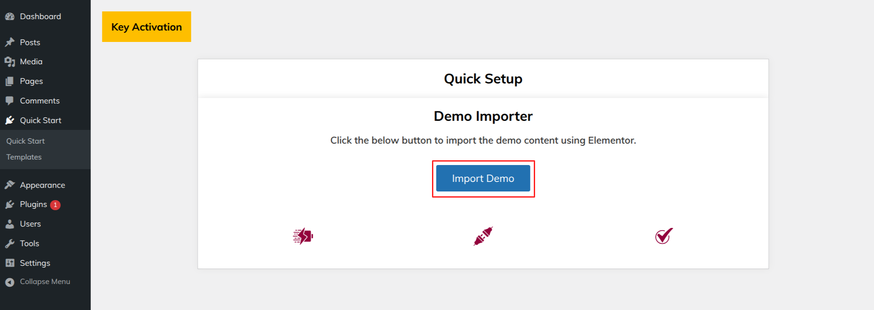
Task: Click the Settings sliders icon
Action: [x=10, y=263]
